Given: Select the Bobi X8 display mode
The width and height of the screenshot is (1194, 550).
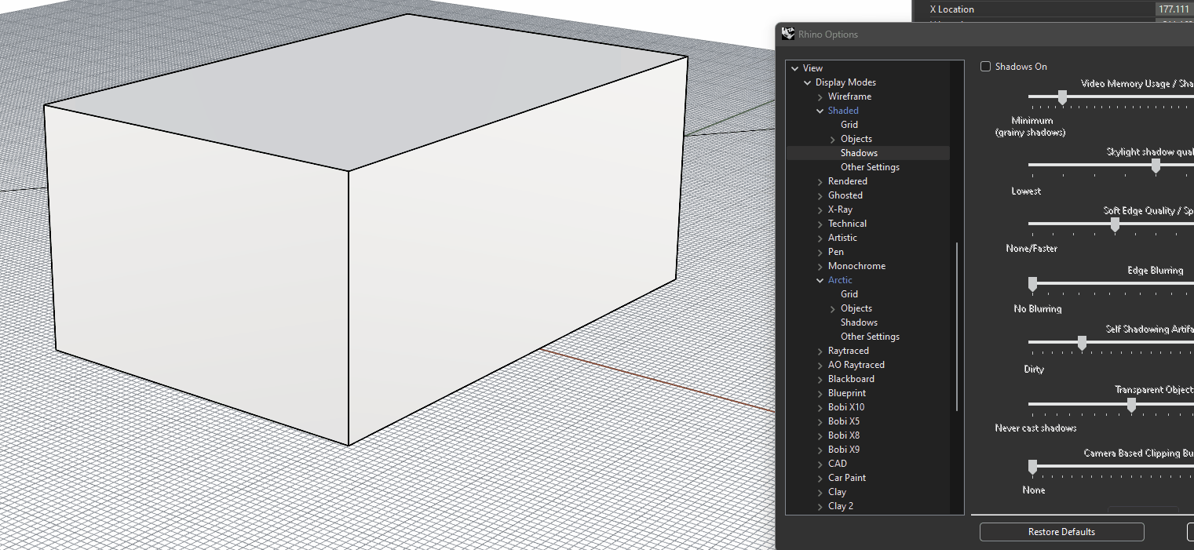Looking at the screenshot, I should (x=844, y=435).
